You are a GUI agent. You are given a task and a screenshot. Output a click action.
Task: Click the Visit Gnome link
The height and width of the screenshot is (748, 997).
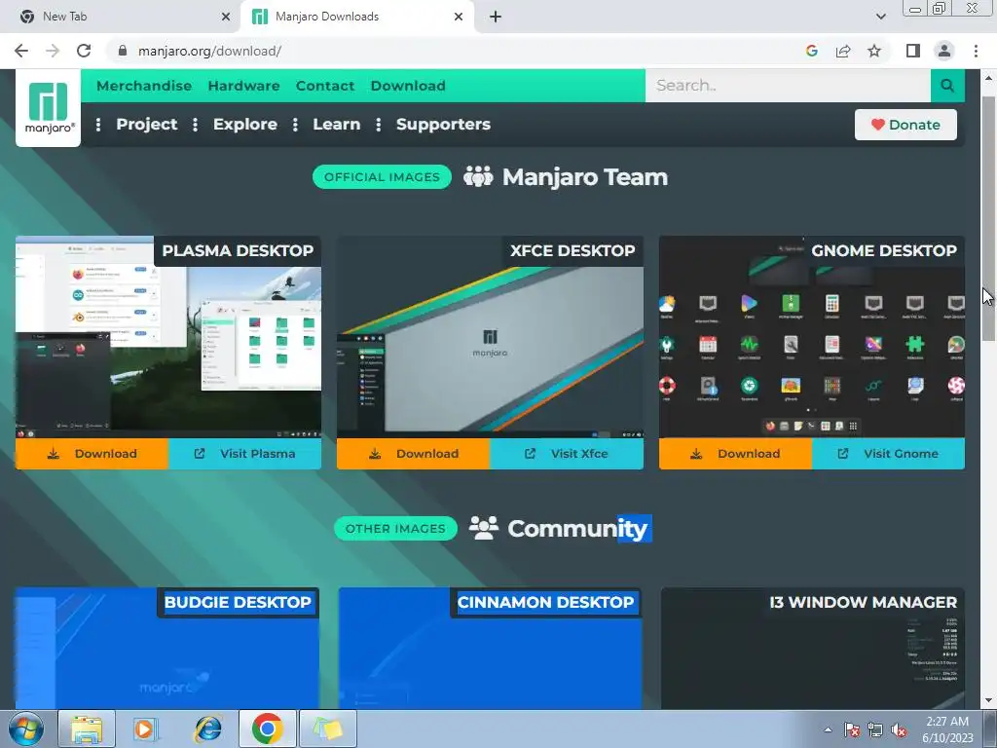pyautogui.click(x=888, y=454)
